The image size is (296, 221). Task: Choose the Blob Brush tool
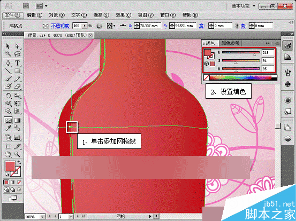pyautogui.click(x=8, y=86)
